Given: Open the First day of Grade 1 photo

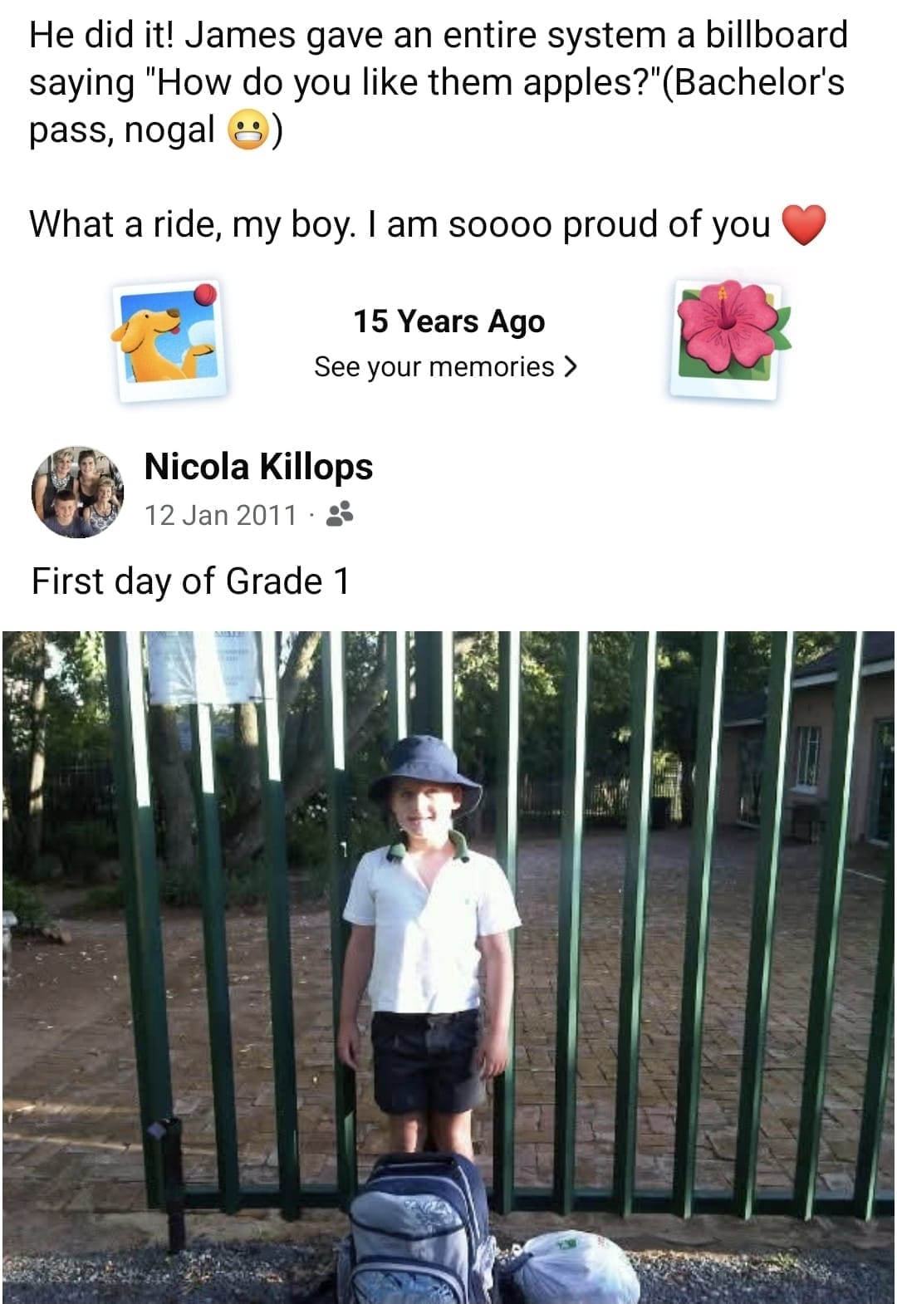Looking at the screenshot, I should tap(448, 967).
